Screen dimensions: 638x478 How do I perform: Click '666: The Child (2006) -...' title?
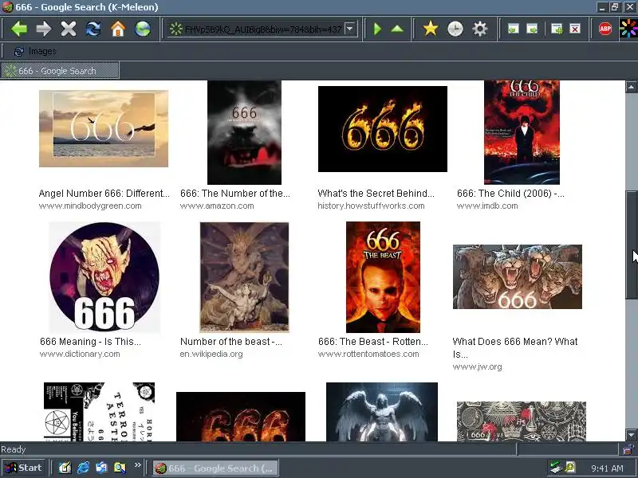point(510,194)
